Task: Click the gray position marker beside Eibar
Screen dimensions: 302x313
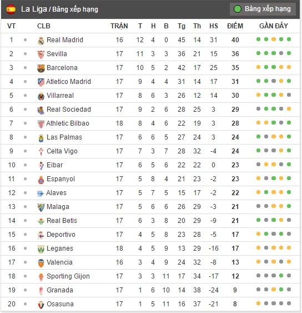Action: [x=25, y=165]
